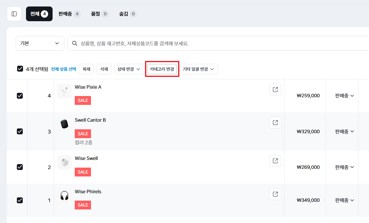Click the 전체 상품 선택 link

click(64, 69)
